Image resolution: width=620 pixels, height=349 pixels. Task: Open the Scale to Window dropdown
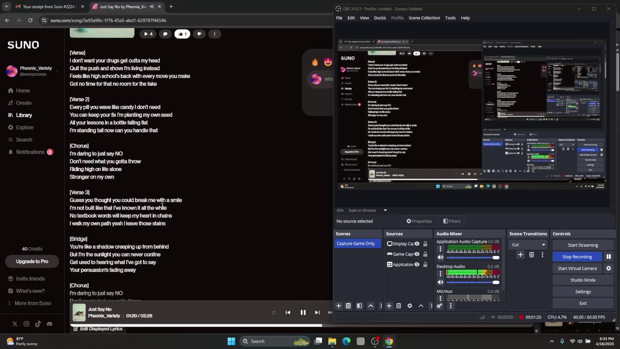[368, 210]
